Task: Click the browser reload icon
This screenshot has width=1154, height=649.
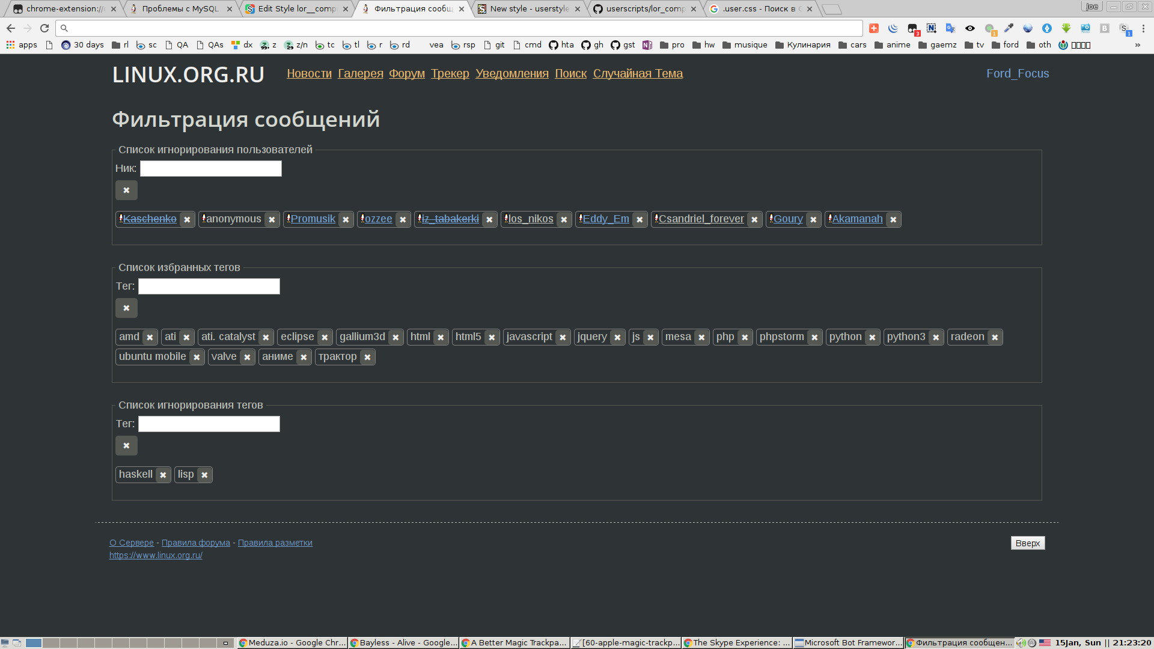Action: point(44,28)
